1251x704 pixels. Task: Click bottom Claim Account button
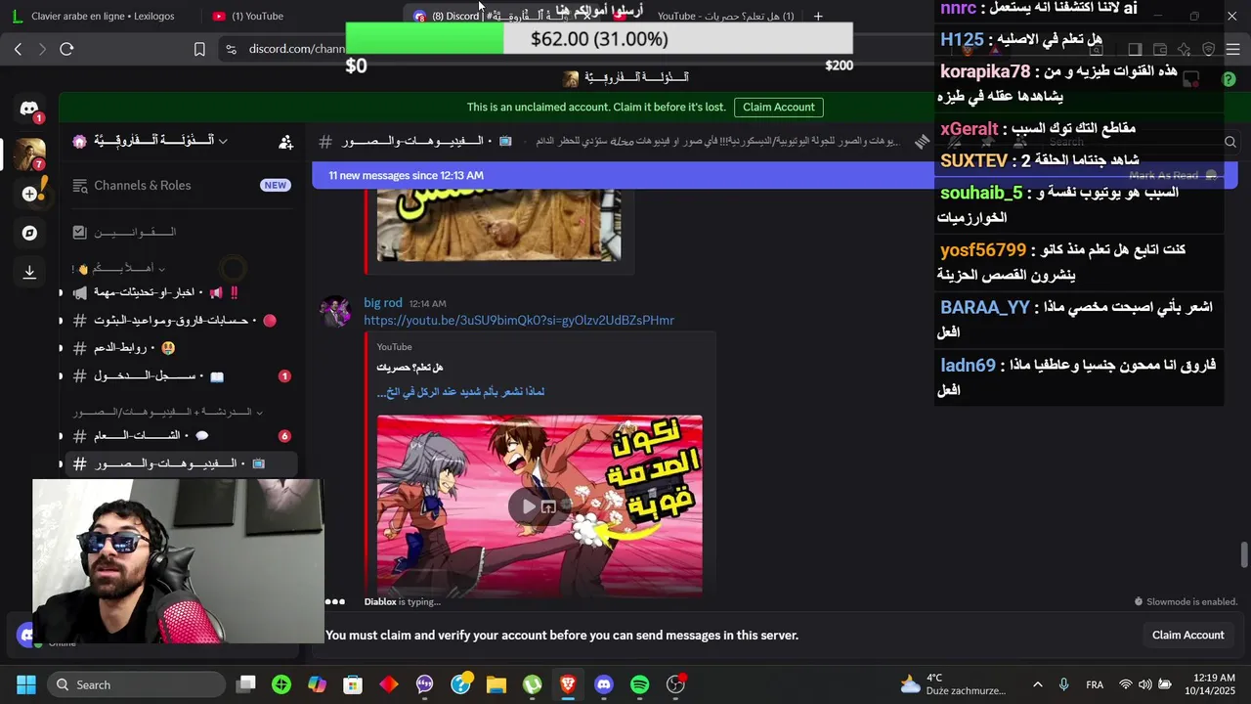pyautogui.click(x=1187, y=635)
